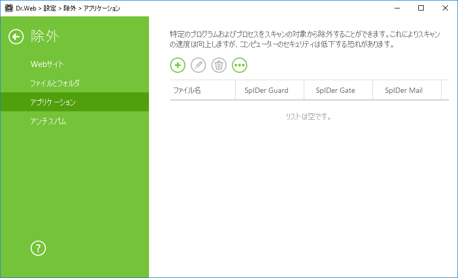Click the pencil edit icon
Screen dimensions: 458x278
tap(198, 65)
